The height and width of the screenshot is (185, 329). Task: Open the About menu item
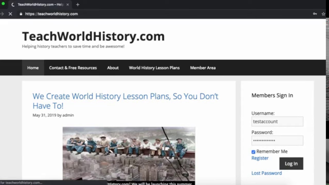[113, 68]
